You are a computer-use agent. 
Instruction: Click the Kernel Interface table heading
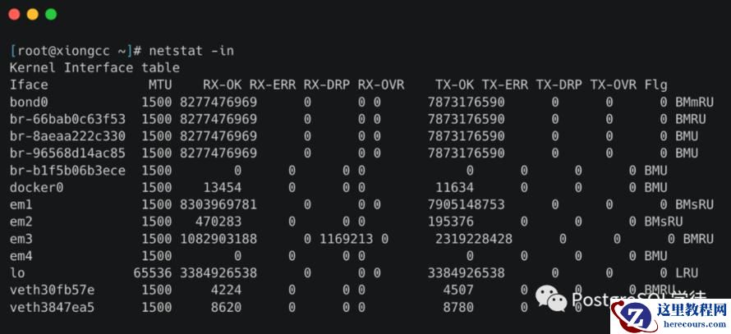94,68
